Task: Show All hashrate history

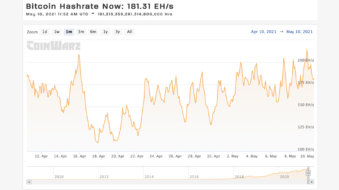Action: (x=130, y=32)
